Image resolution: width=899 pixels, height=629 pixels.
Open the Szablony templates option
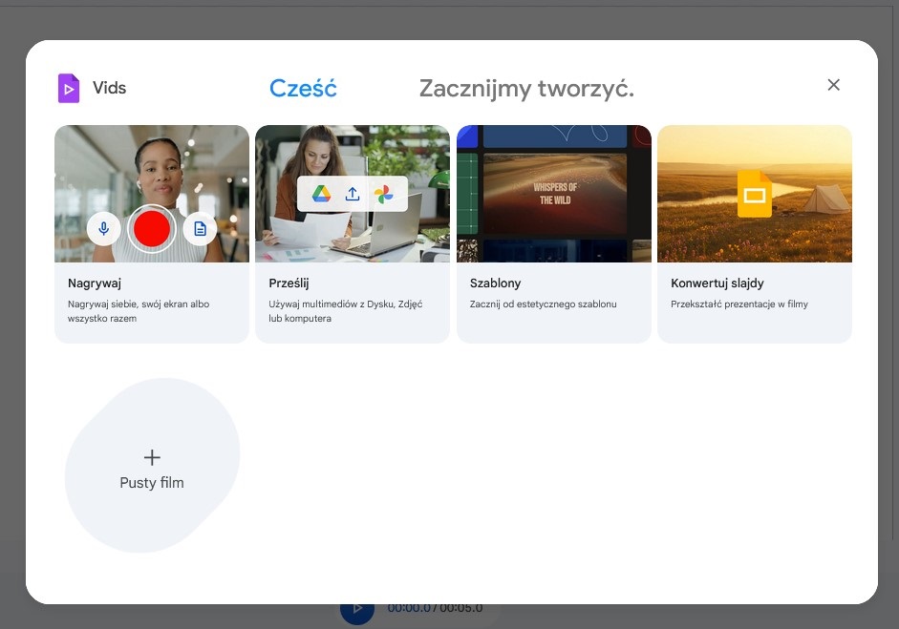495,283
